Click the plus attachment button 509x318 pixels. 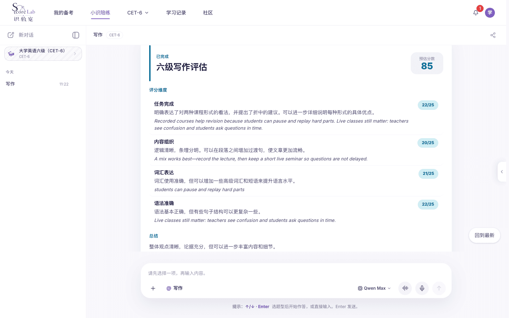[153, 288]
